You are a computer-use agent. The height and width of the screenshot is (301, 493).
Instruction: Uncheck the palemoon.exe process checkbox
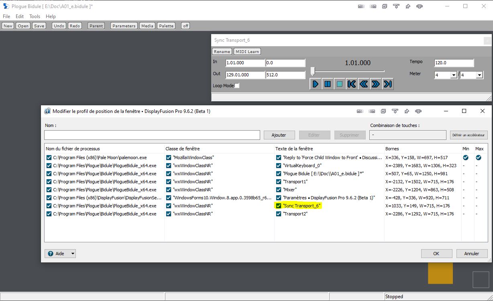pyautogui.click(x=49, y=158)
